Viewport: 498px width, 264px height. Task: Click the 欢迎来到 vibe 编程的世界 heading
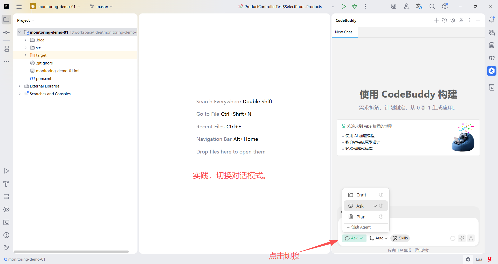[x=370, y=126]
